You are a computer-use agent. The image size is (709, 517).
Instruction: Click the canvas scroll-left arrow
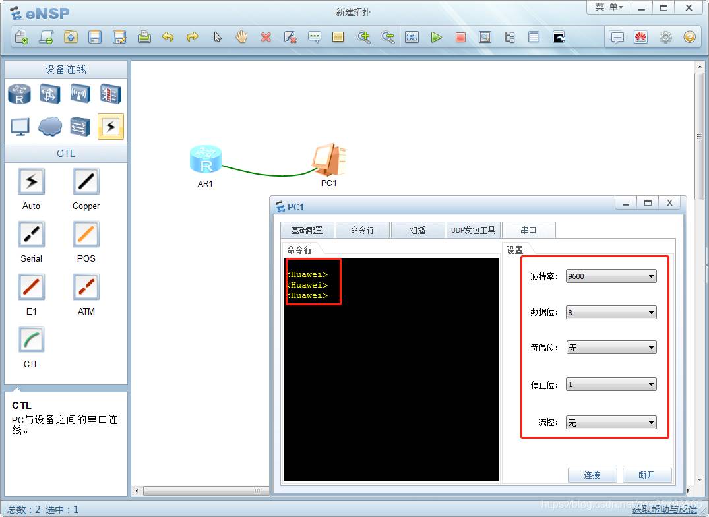coord(137,491)
